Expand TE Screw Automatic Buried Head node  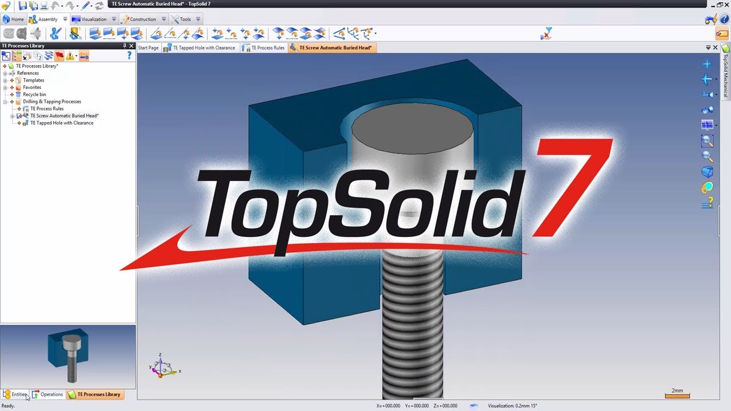pyautogui.click(x=13, y=116)
